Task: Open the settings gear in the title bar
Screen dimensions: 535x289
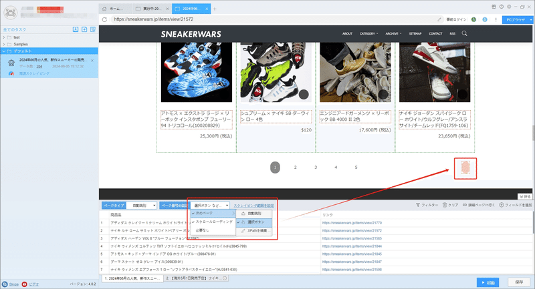Action: (509, 7)
